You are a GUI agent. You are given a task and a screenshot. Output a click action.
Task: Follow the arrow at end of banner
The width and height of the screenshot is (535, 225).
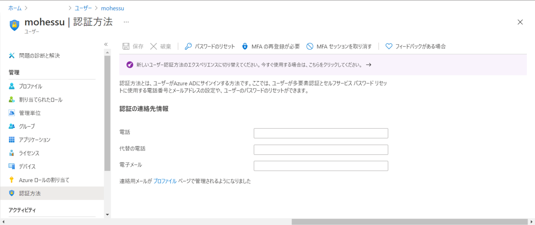(x=369, y=65)
